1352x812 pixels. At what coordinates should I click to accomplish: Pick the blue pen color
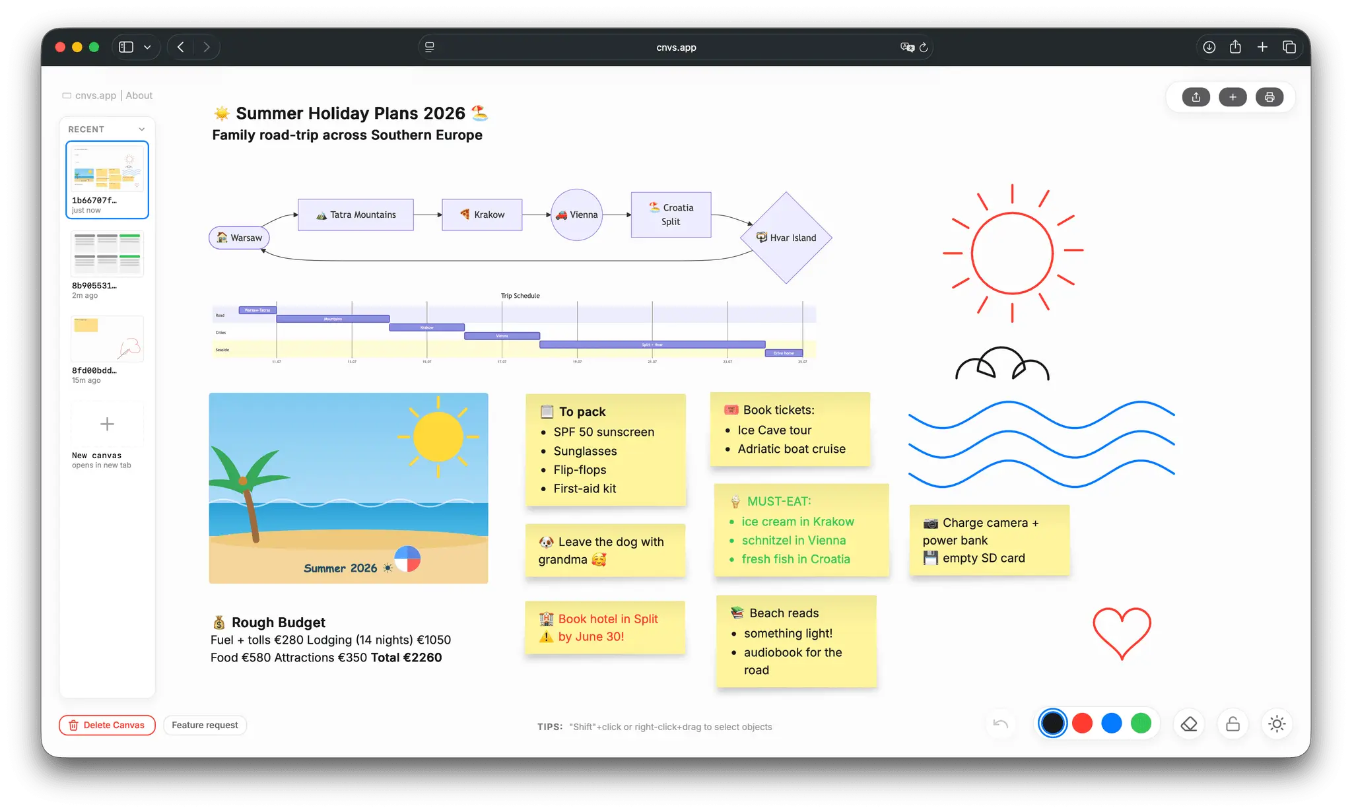click(x=1112, y=724)
